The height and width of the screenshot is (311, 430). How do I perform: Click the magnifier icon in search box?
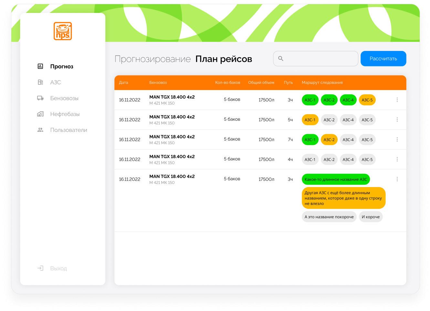point(281,59)
